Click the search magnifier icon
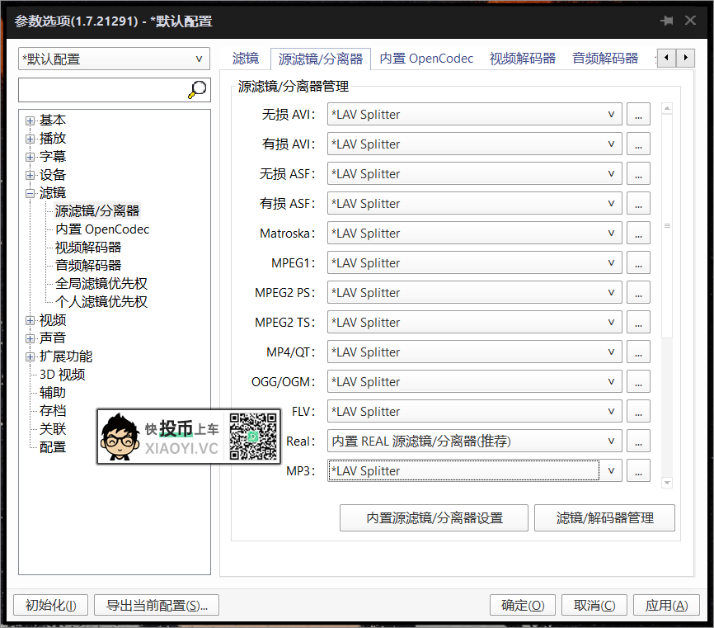 (x=197, y=89)
